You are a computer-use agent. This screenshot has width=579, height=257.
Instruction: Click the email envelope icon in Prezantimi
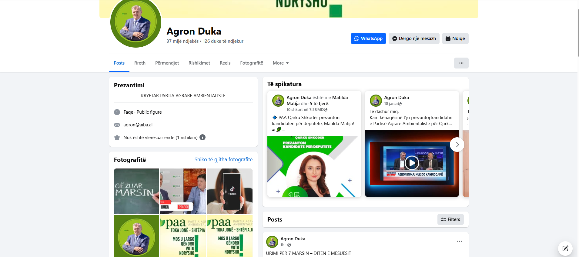click(x=117, y=125)
